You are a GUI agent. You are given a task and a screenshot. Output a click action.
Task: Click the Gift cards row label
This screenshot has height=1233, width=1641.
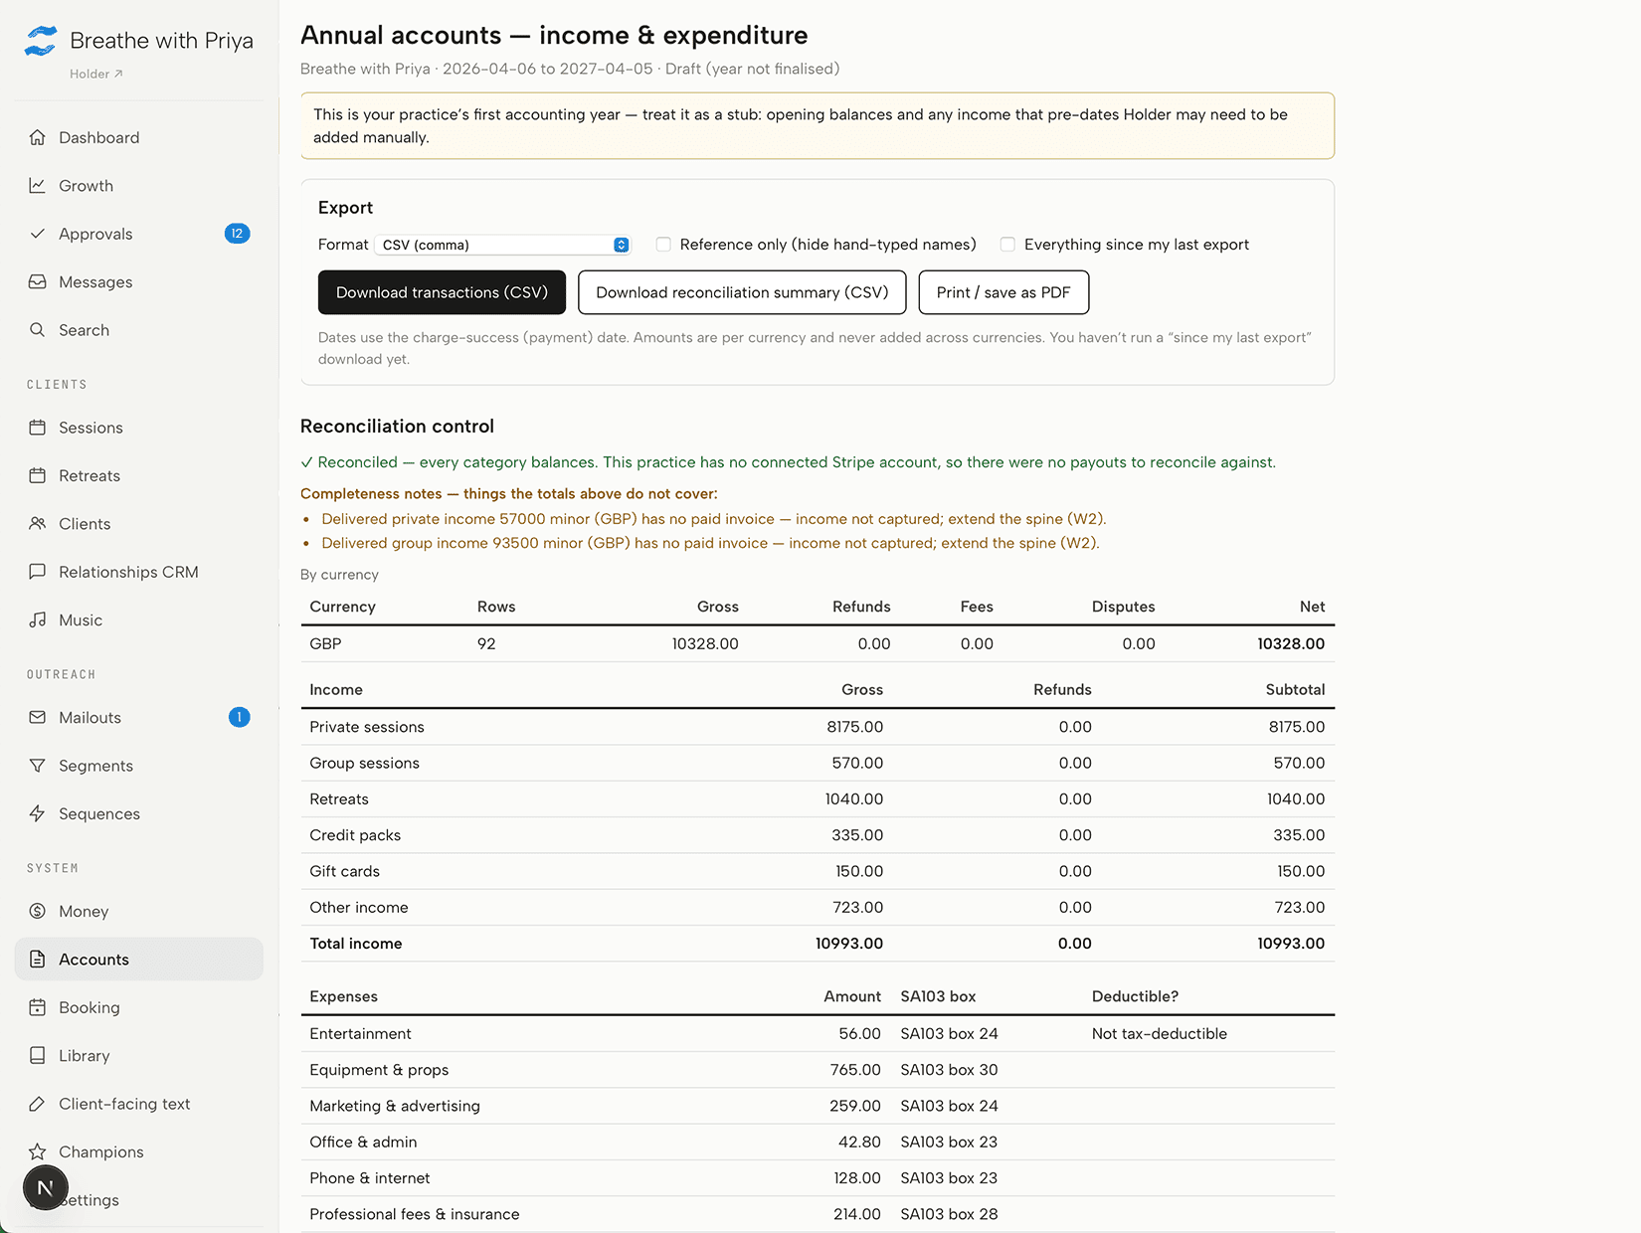coord(344,871)
